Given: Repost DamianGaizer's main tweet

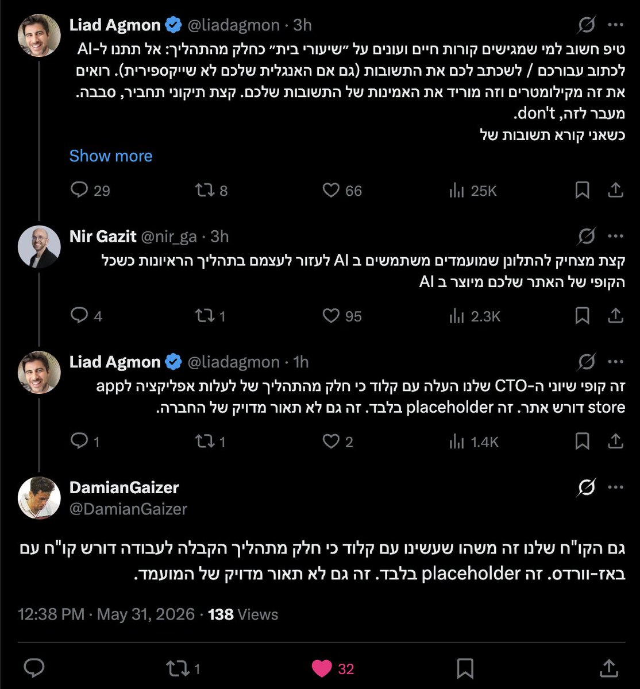Looking at the screenshot, I should click(183, 668).
